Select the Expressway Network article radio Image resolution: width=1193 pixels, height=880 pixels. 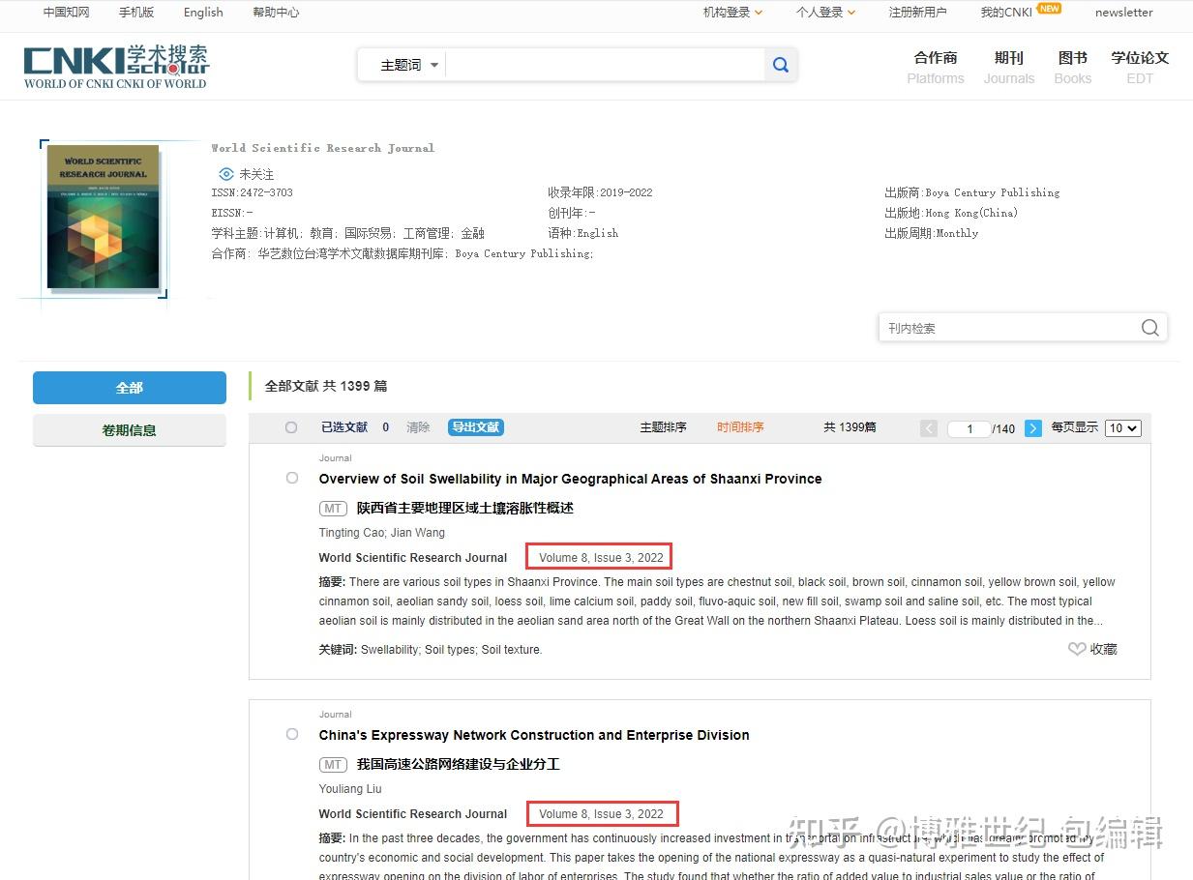(x=292, y=734)
